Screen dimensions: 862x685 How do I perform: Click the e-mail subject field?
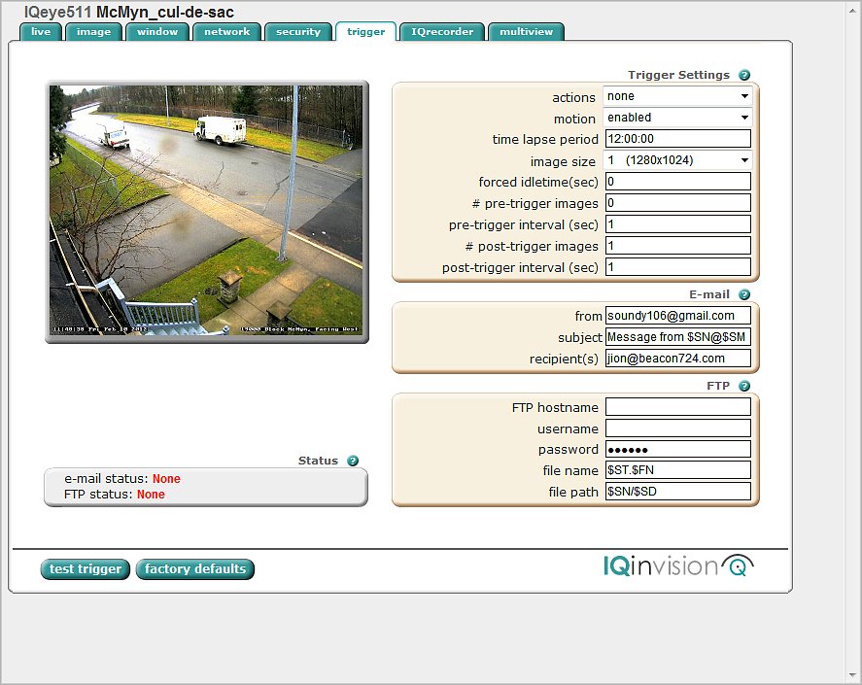677,337
